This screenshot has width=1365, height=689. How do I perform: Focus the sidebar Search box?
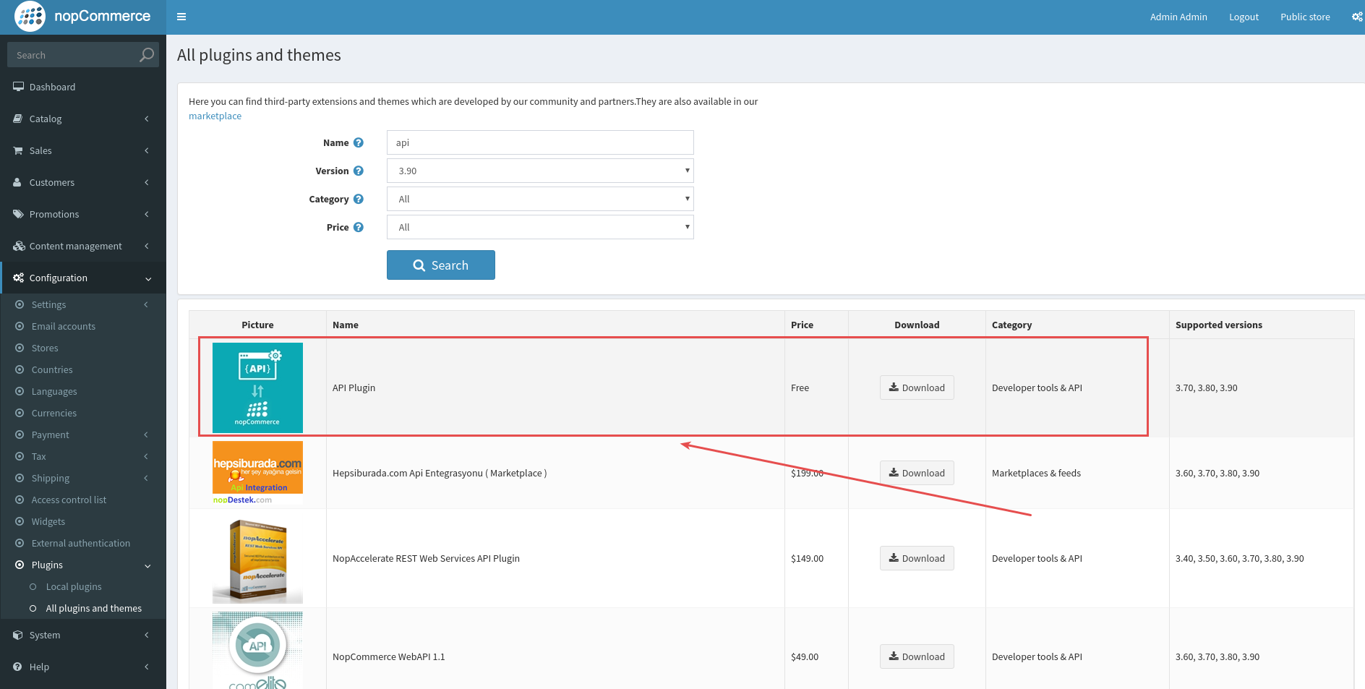pos(74,55)
